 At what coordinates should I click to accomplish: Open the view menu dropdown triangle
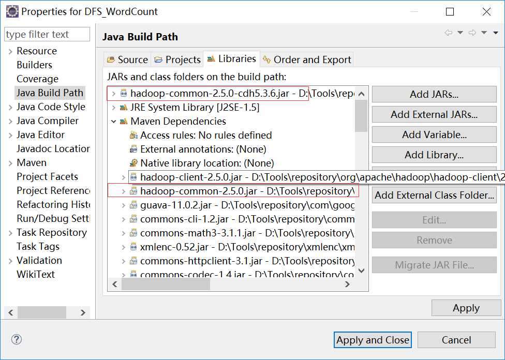496,33
